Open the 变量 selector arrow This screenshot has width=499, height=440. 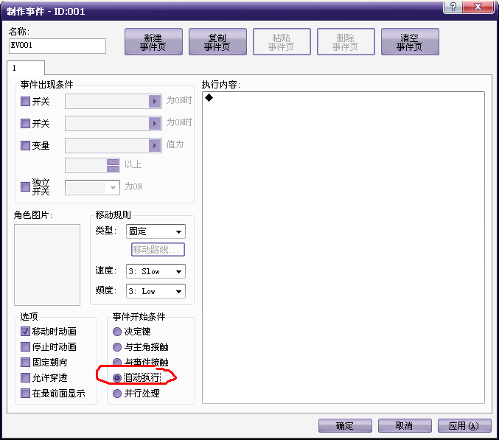click(155, 146)
